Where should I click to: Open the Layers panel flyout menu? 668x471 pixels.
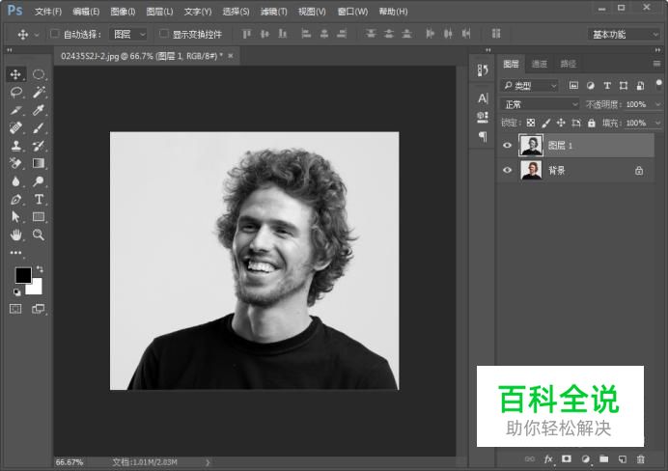[x=656, y=64]
